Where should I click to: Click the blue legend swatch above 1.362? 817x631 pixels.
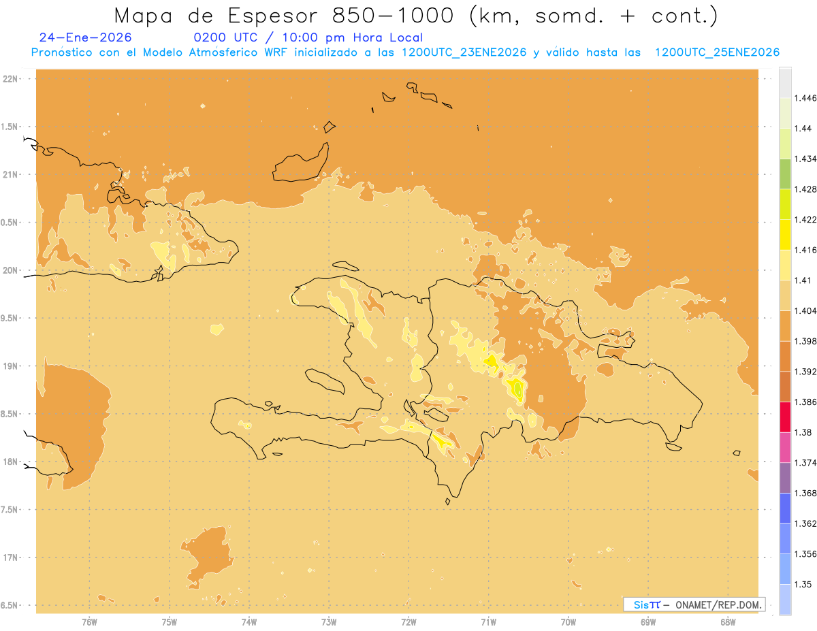point(785,508)
